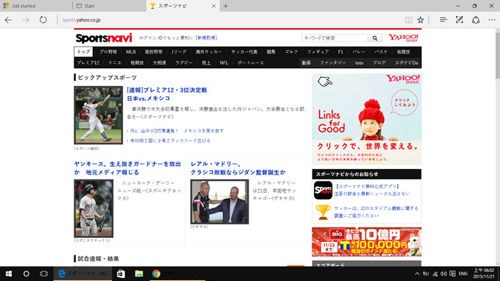Click the ENG language indicator
The width and height of the screenshot is (500, 281).
[x=463, y=273]
